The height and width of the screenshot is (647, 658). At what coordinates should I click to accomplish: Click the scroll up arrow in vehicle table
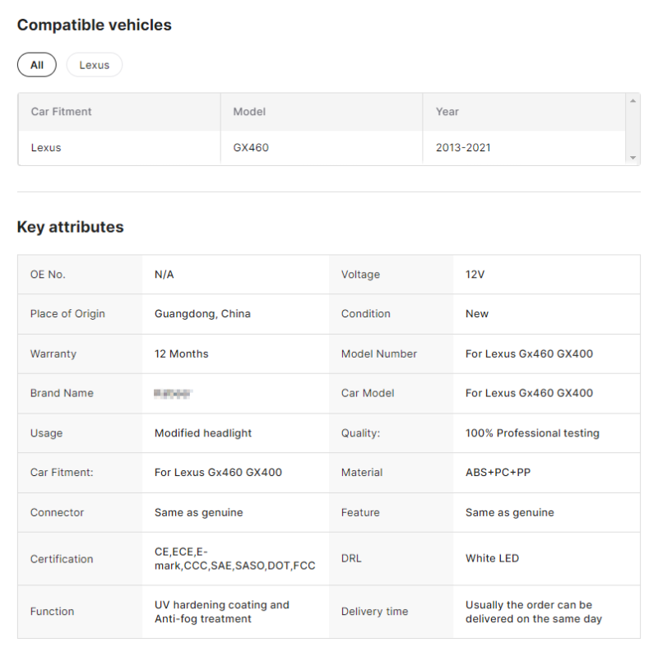[x=633, y=100]
